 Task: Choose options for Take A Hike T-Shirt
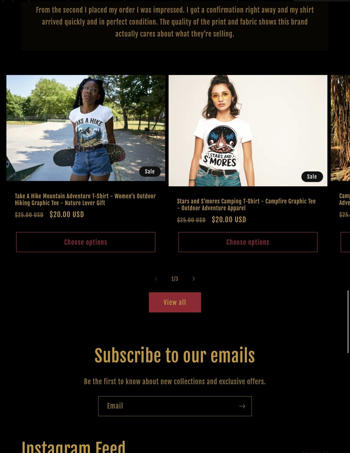coord(86,242)
